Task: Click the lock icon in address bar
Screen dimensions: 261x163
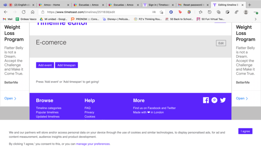Action: coord(43,12)
